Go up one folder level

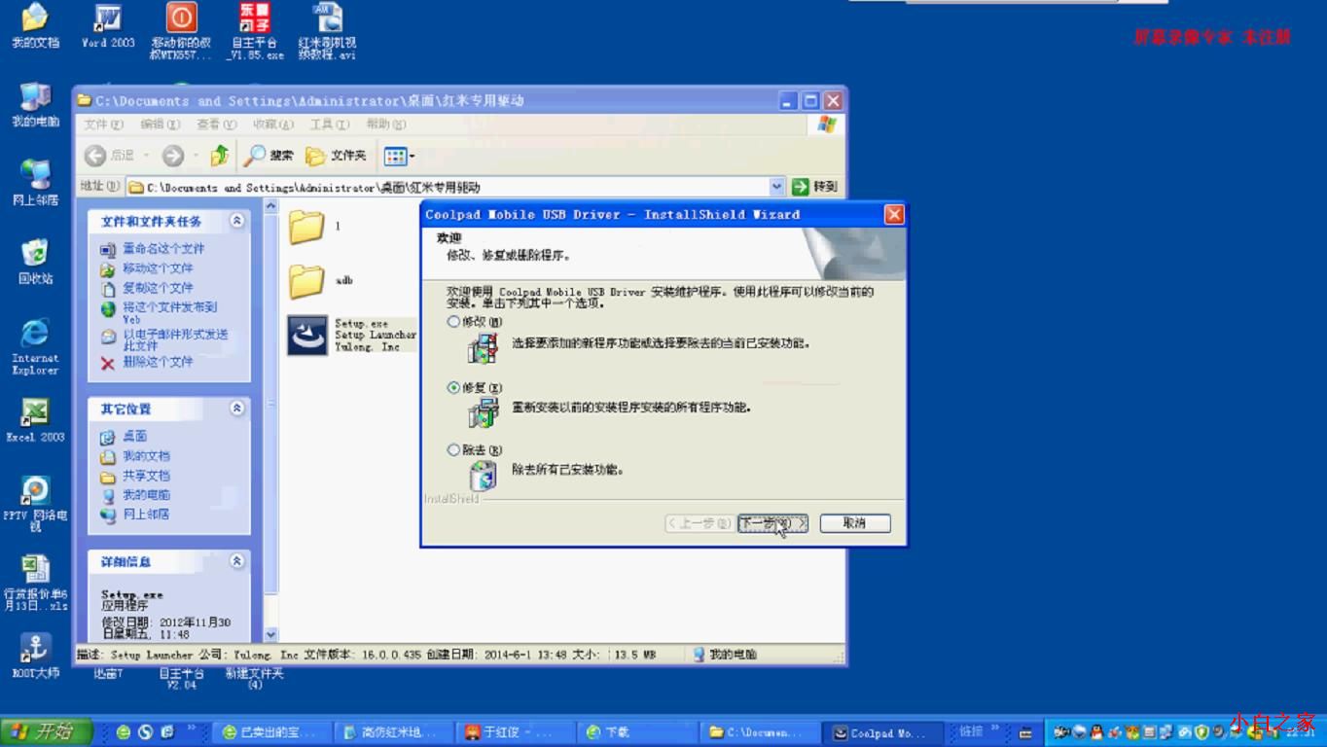pos(220,156)
